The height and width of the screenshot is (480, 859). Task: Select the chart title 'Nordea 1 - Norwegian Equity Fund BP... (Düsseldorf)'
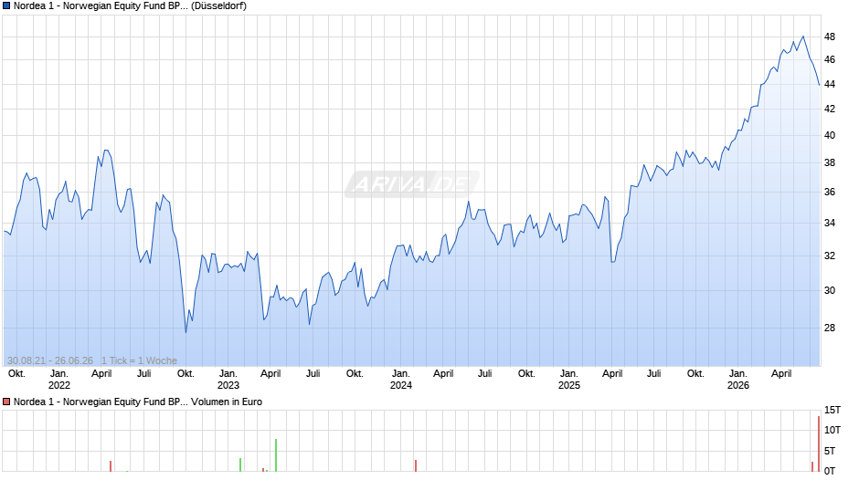pyautogui.click(x=130, y=6)
